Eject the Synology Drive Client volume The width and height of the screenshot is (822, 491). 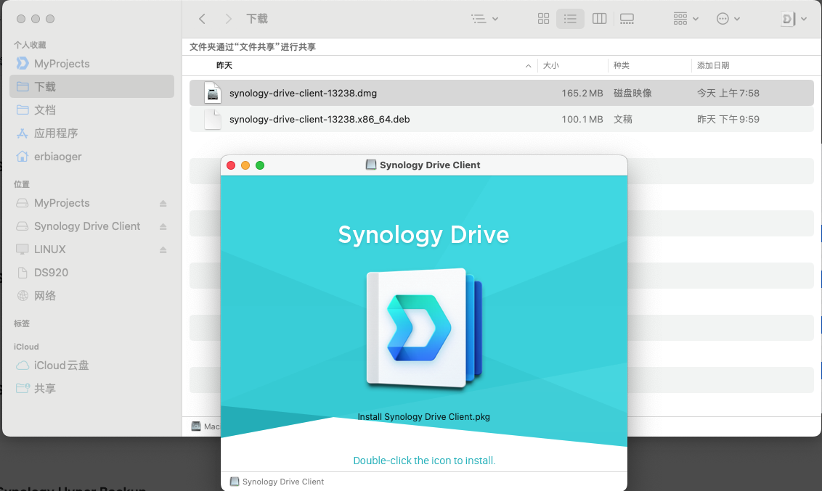[163, 226]
